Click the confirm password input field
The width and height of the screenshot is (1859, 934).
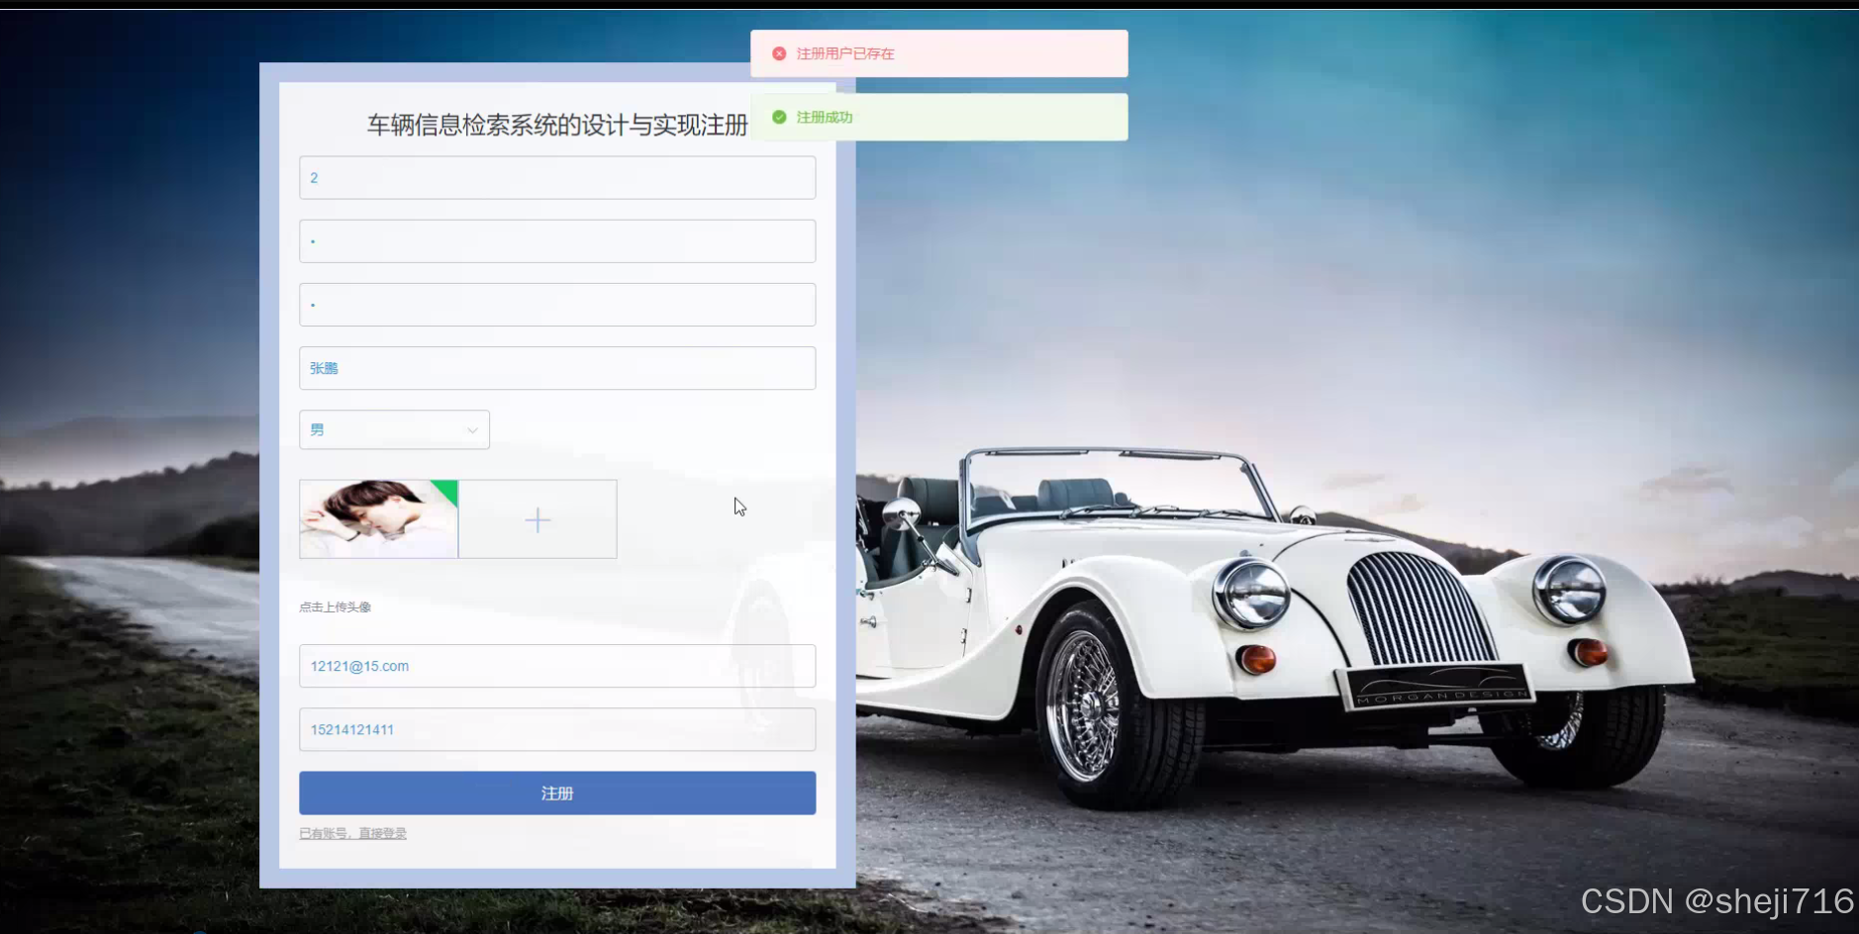coord(556,304)
